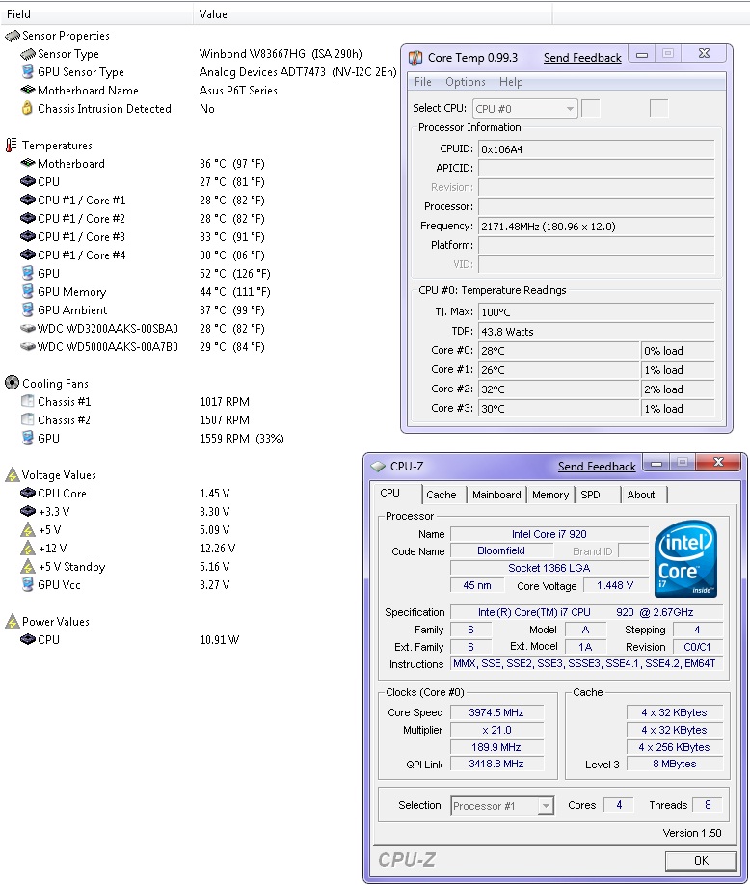The width and height of the screenshot is (750, 886).
Task: Click the Tj. Max 100°C field
Action: (597, 312)
